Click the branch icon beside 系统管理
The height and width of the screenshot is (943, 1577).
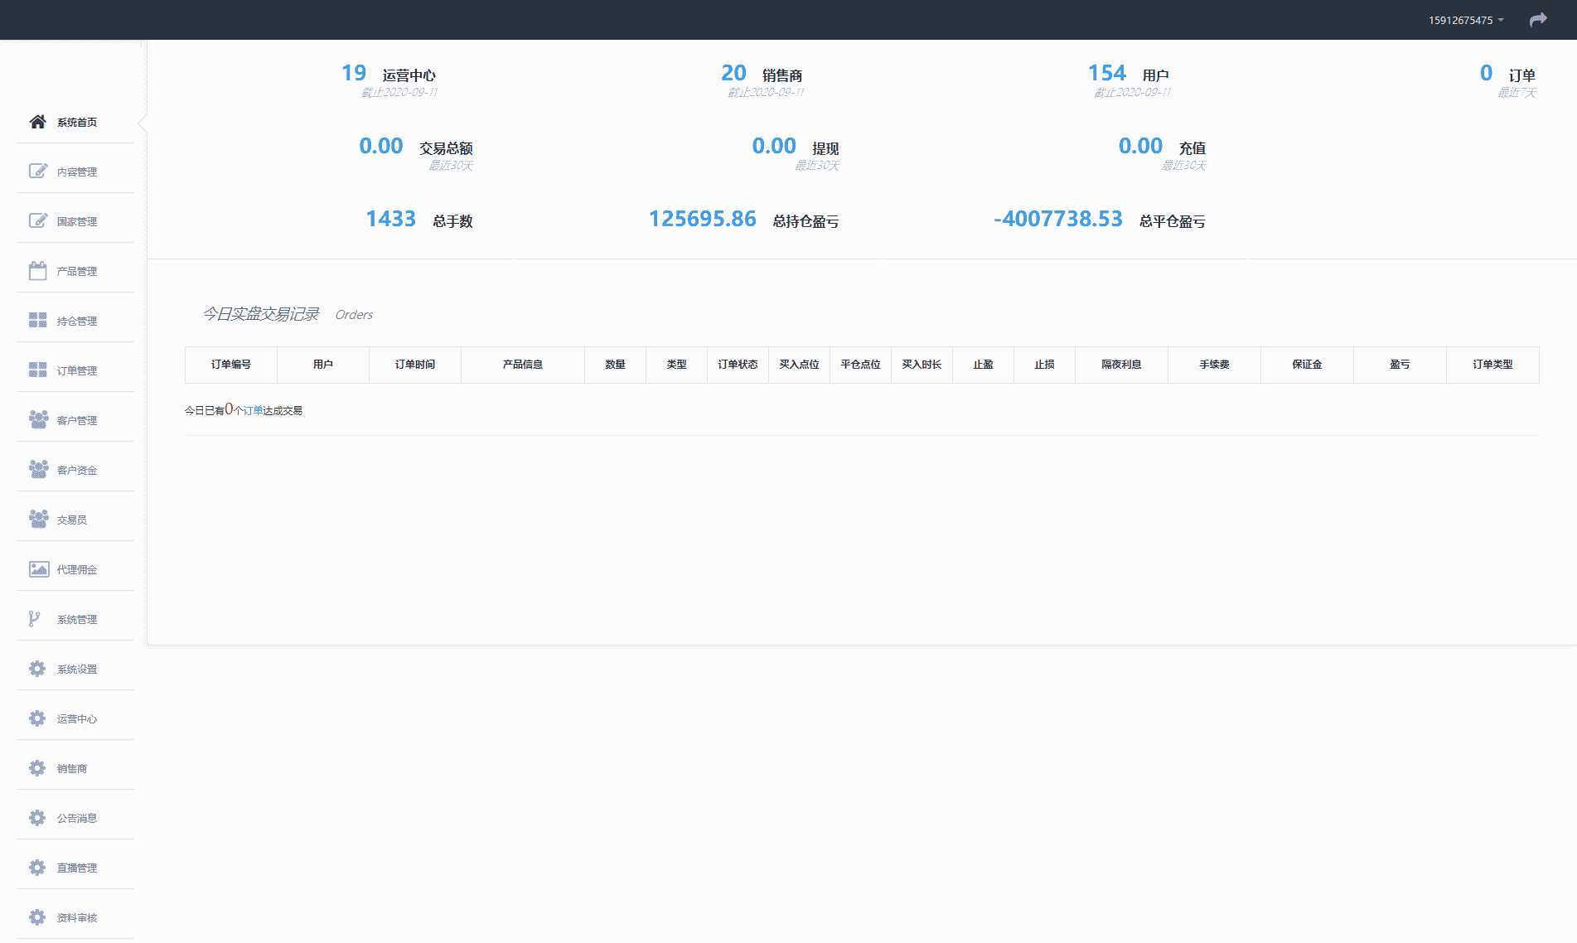[35, 619]
